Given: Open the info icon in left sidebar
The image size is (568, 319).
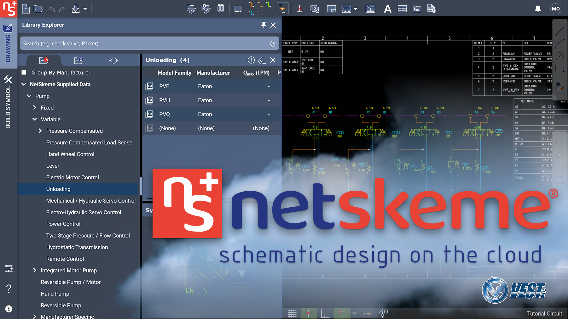Looking at the screenshot, I should tap(9, 309).
